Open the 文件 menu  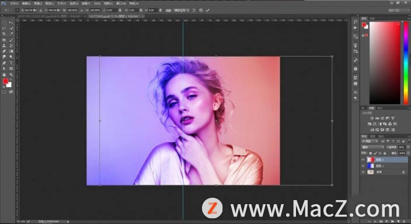14,3
